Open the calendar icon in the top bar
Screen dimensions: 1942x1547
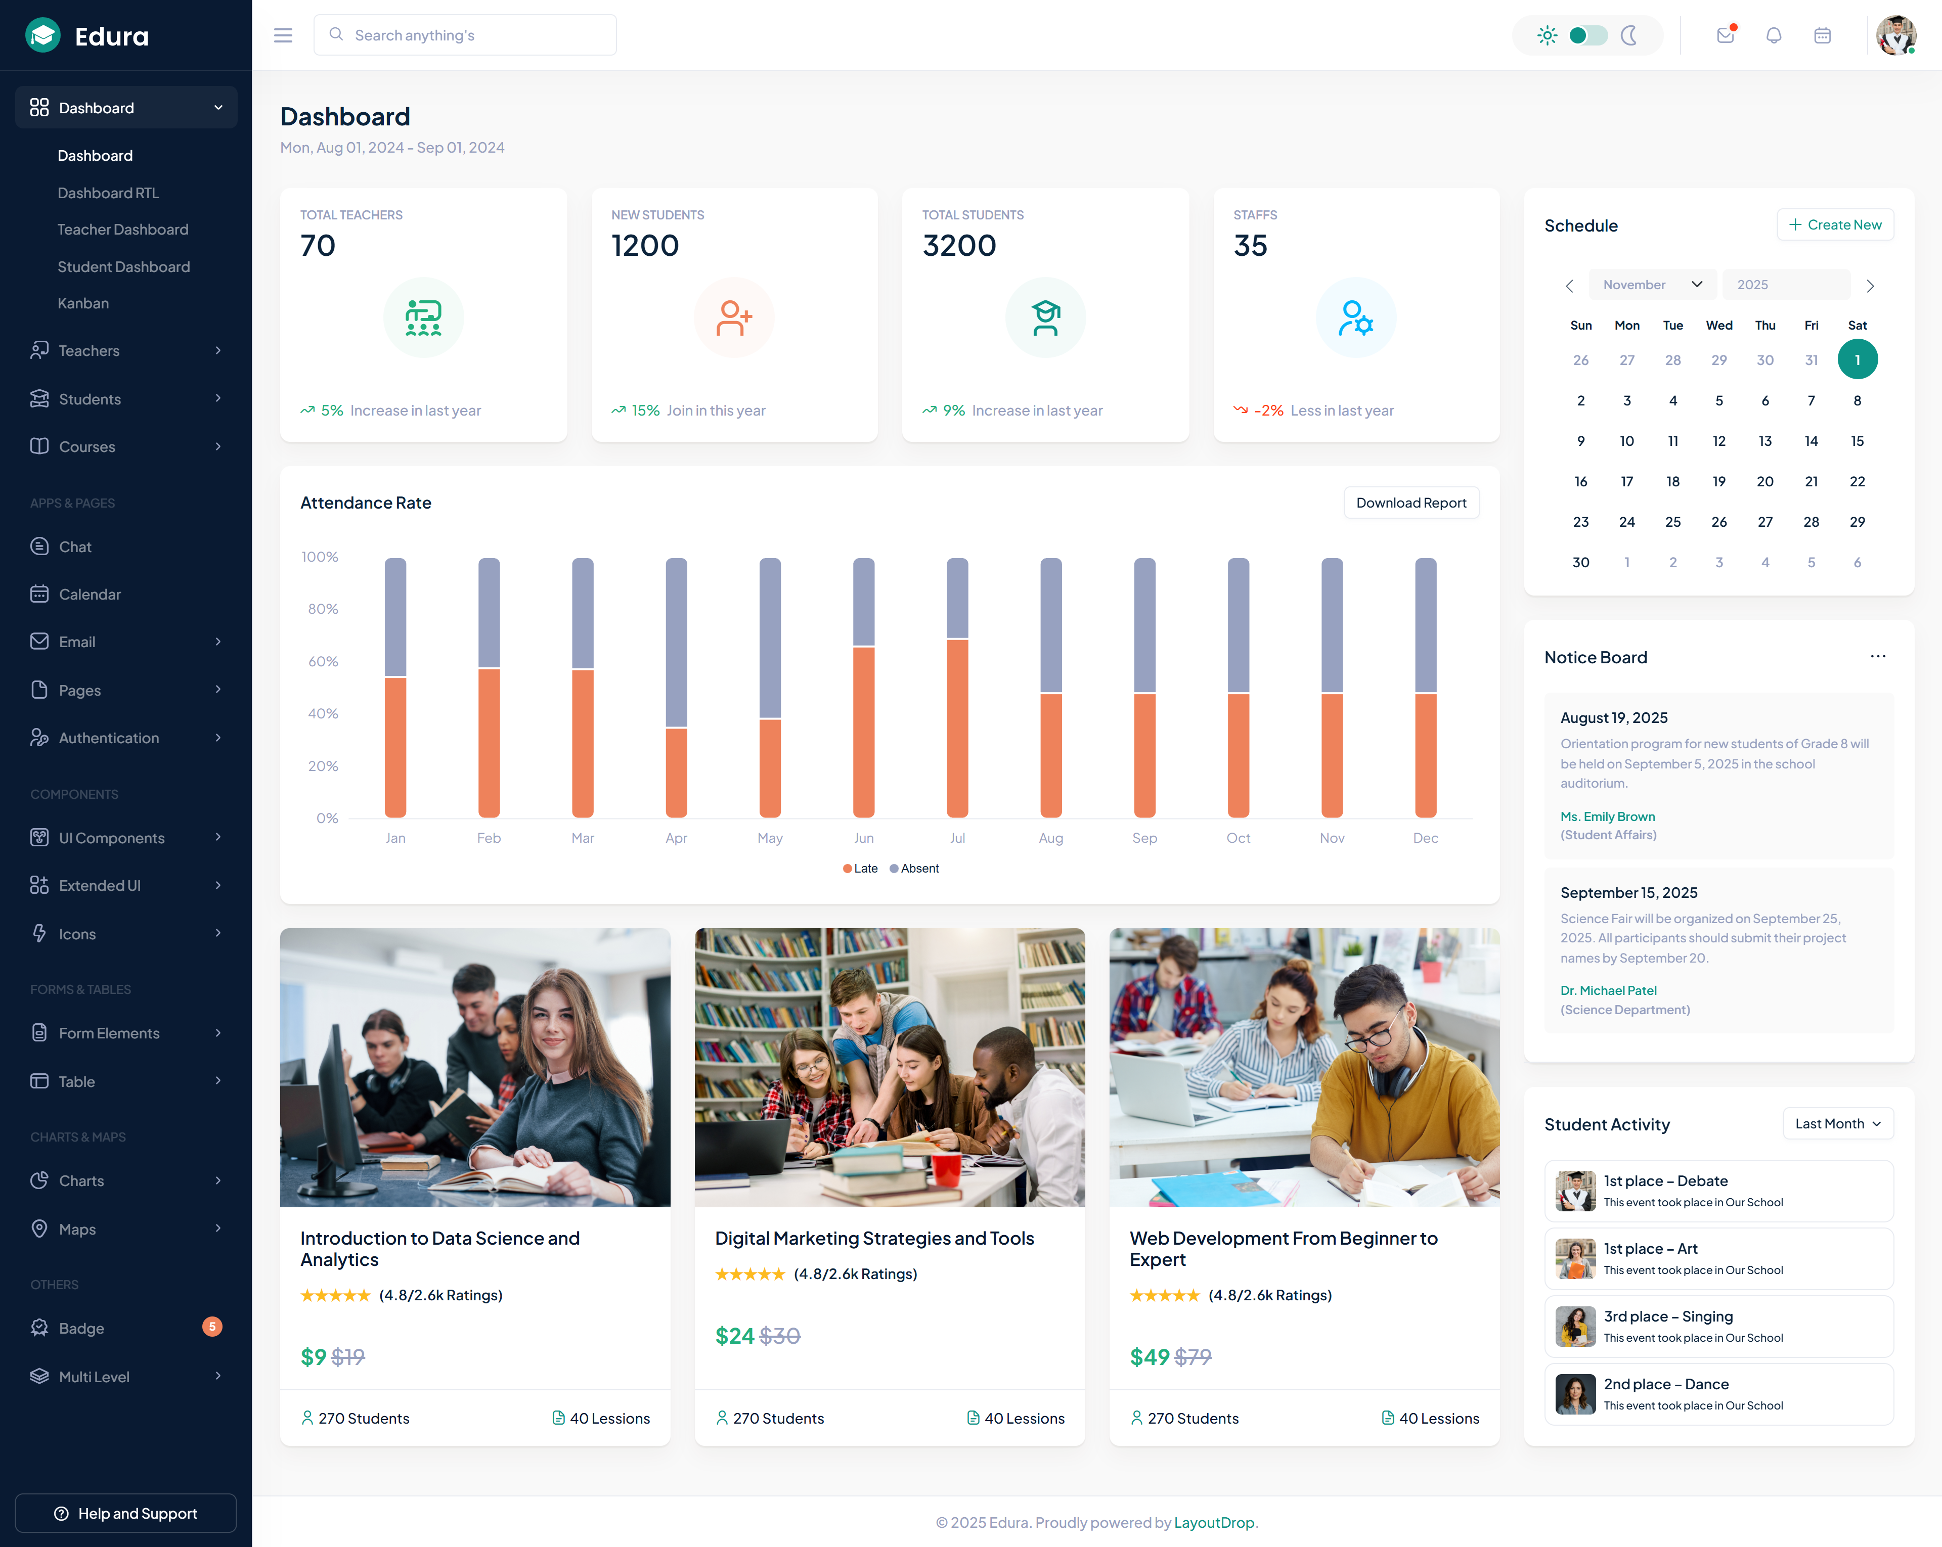(x=1822, y=35)
